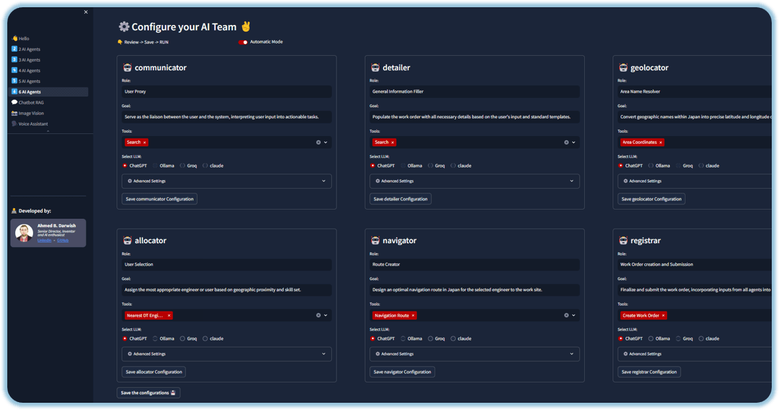
Task: Click the Advanced Settings gear icon on allocator card
Action: [x=130, y=353]
